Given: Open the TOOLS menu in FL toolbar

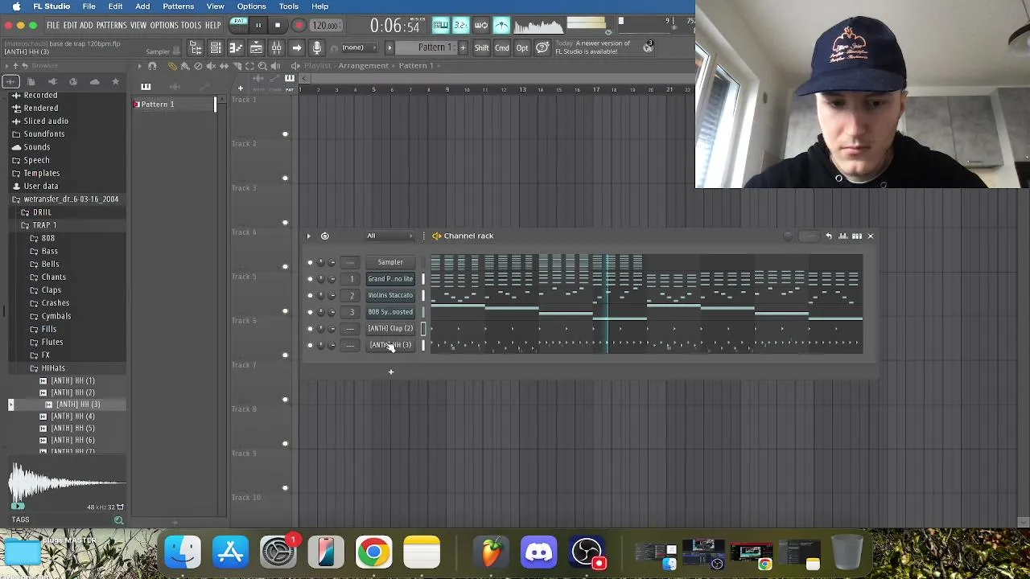Looking at the screenshot, I should pyautogui.click(x=191, y=26).
